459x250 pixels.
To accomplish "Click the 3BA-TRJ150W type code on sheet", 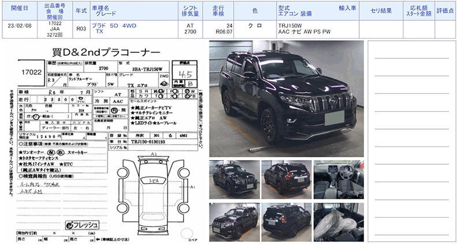I will click(x=147, y=69).
